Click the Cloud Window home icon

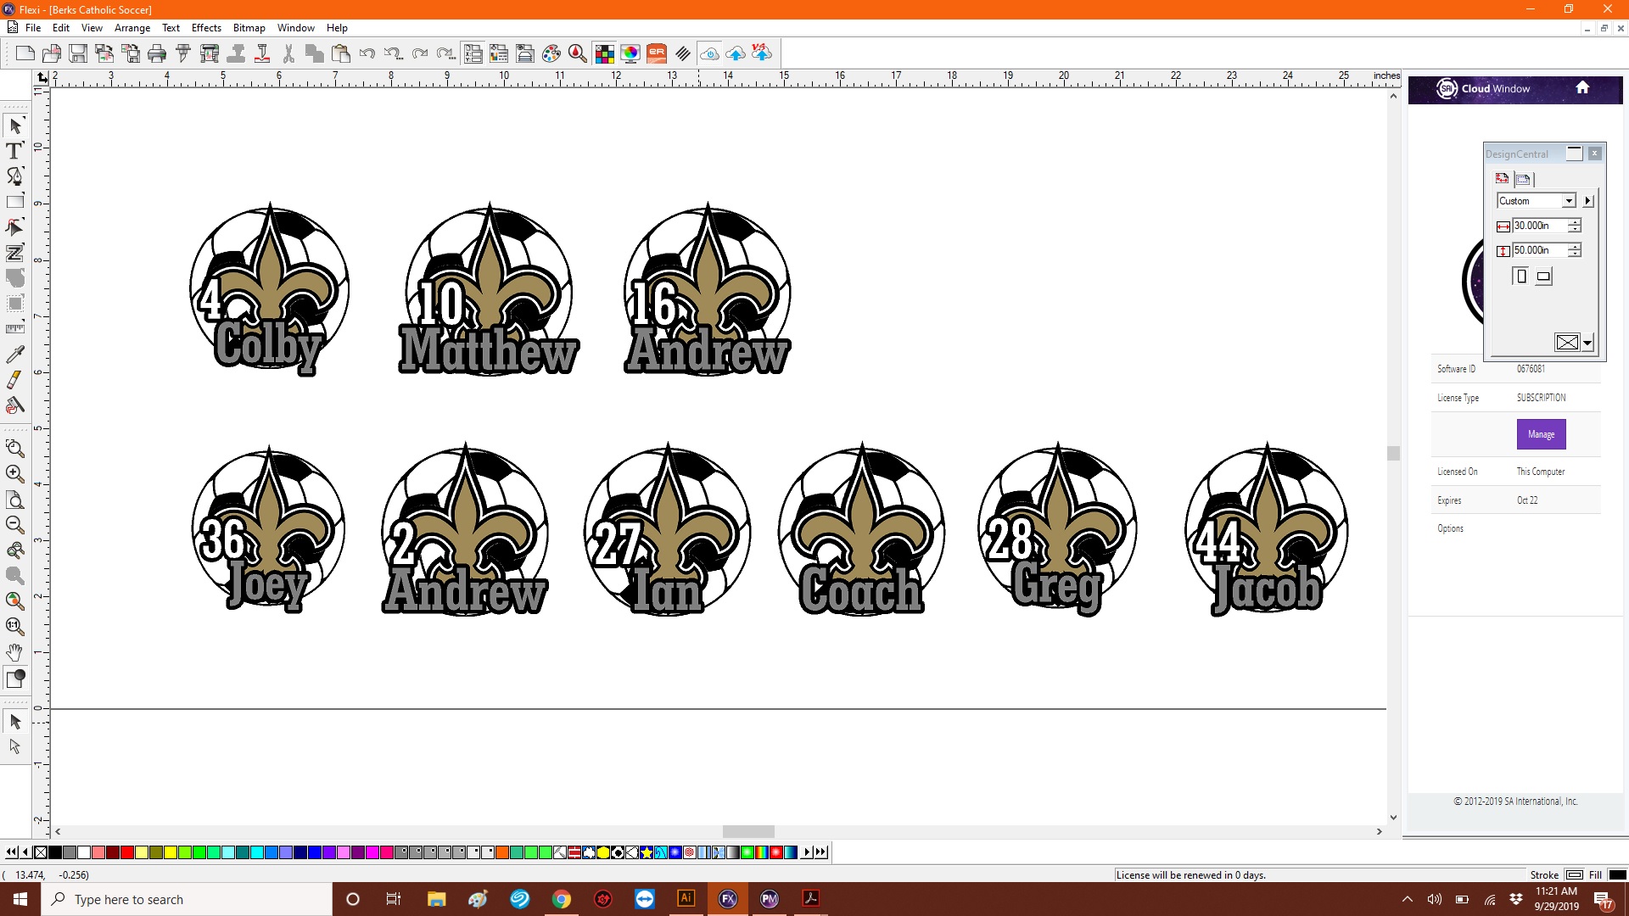[1582, 88]
